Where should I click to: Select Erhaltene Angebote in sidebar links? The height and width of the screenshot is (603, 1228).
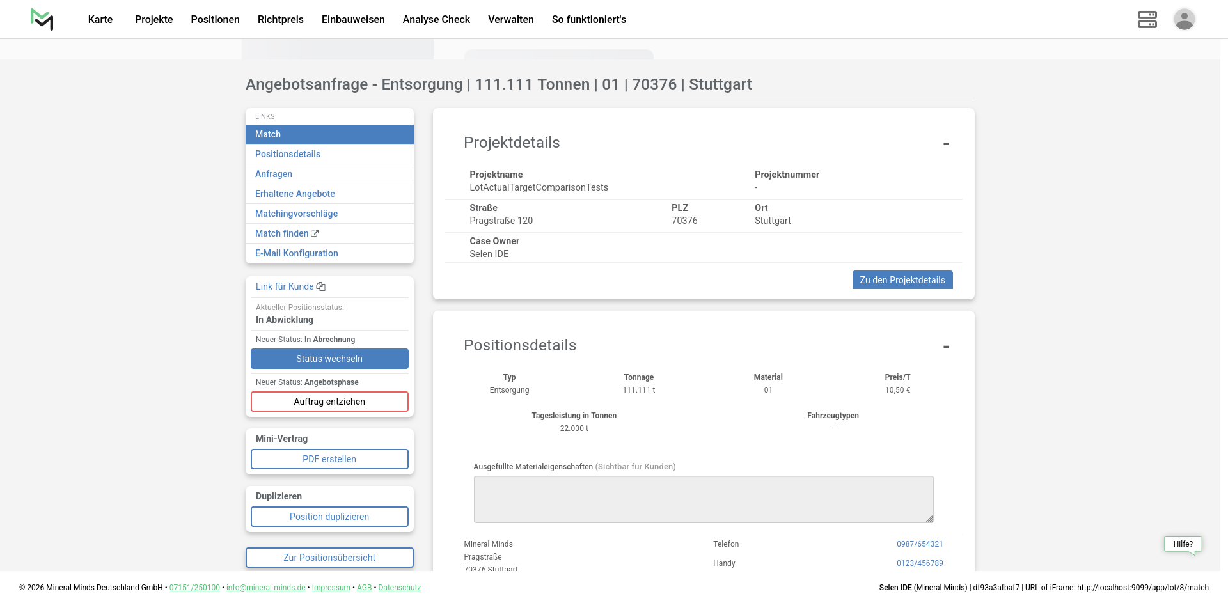point(295,194)
